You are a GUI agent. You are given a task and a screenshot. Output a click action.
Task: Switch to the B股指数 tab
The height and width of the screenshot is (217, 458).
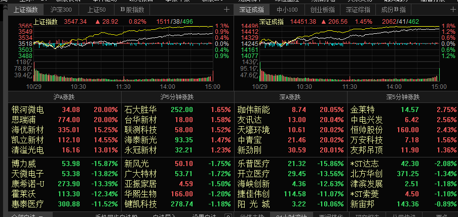132,10
